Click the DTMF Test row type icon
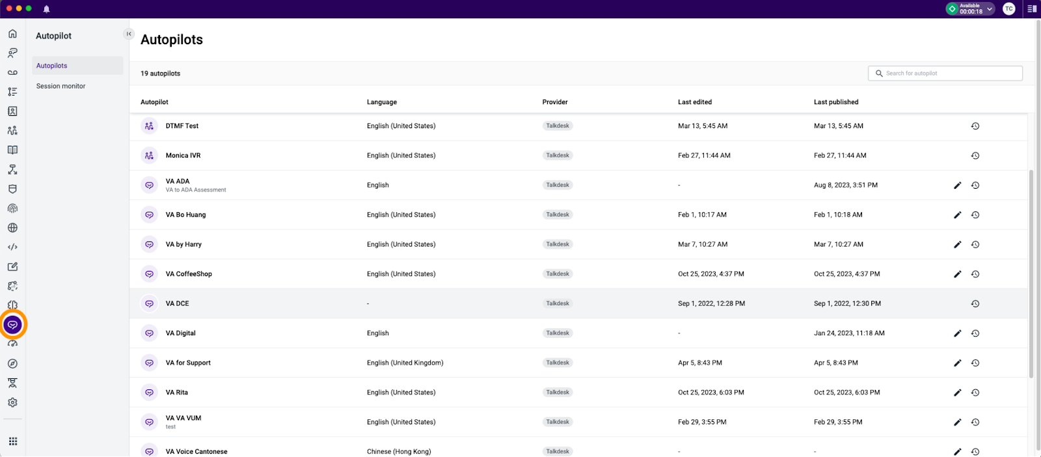Image resolution: width=1041 pixels, height=457 pixels. pyautogui.click(x=149, y=126)
